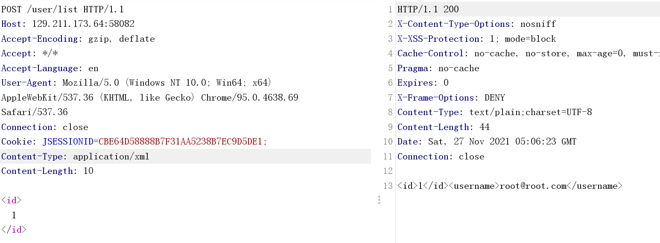
Task: Click the response Content-Type text/plain header
Action: (495, 112)
